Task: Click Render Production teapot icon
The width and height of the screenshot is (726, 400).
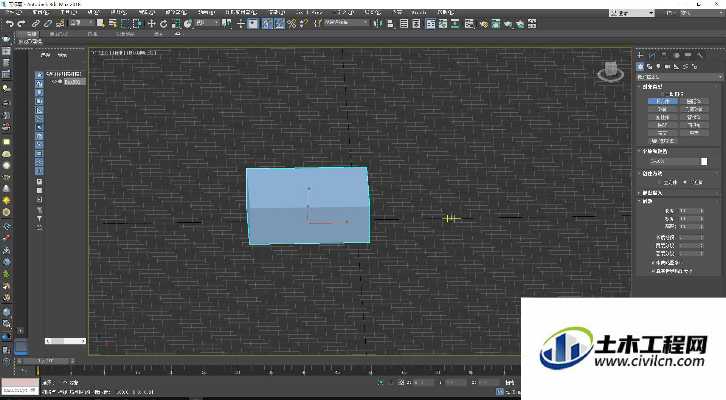Action: [508, 24]
